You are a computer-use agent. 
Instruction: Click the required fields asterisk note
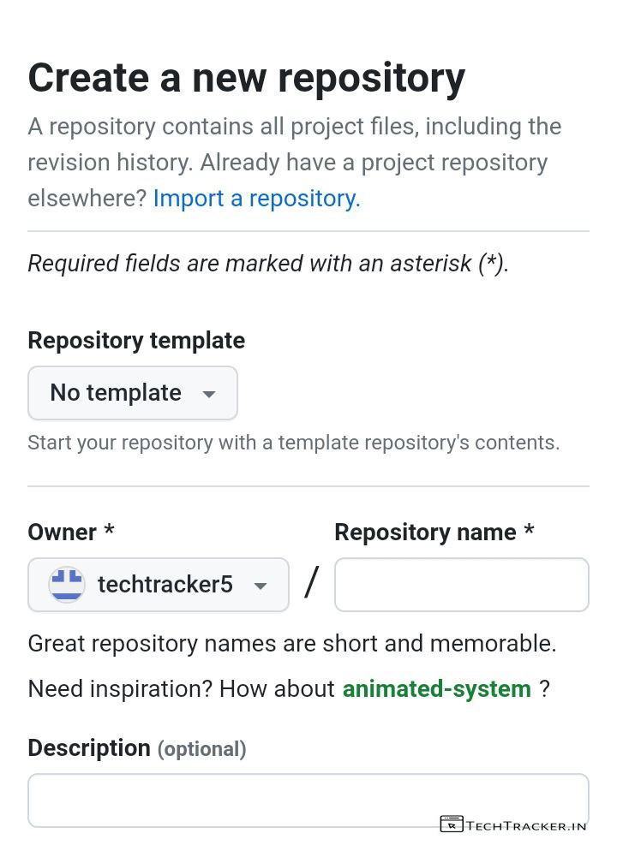coord(268,263)
